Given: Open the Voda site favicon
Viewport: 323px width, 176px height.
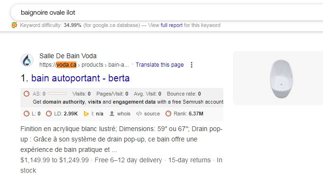Looking at the screenshot, I should 27,60.
